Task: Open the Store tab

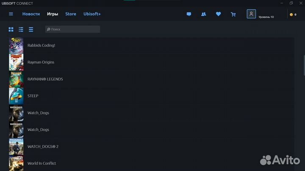Action: [71, 14]
